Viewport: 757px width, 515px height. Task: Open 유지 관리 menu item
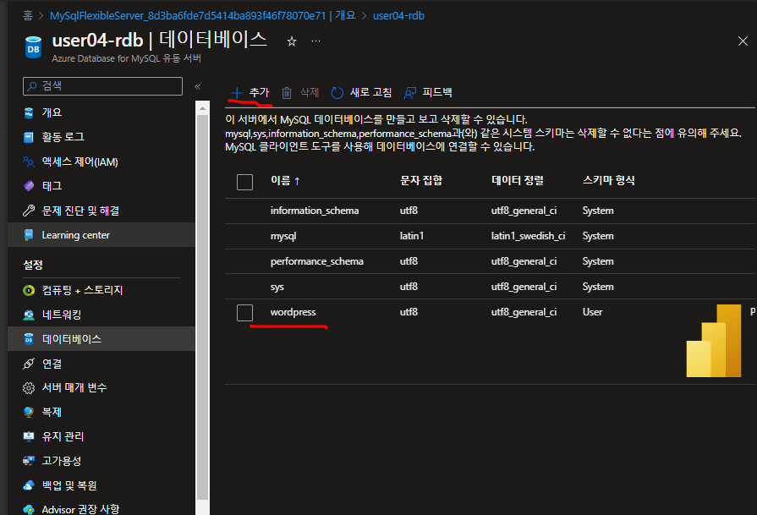63,436
